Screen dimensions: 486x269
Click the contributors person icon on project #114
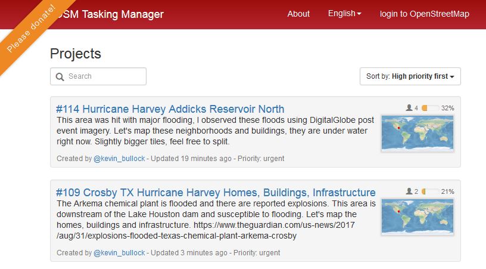[409, 108]
